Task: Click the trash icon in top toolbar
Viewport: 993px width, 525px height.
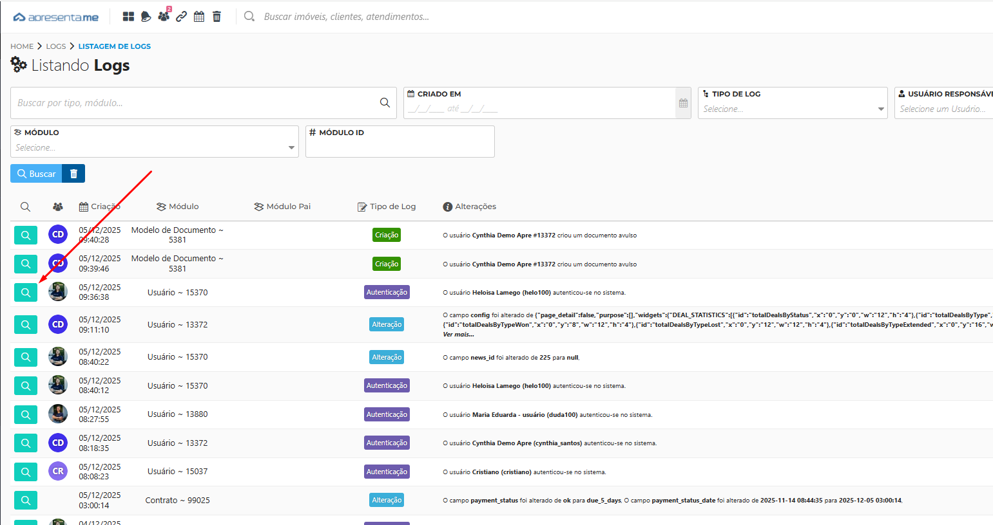Action: [217, 17]
